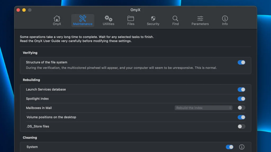Click 'Read the OnyX User Guide' notice

tap(76, 41)
